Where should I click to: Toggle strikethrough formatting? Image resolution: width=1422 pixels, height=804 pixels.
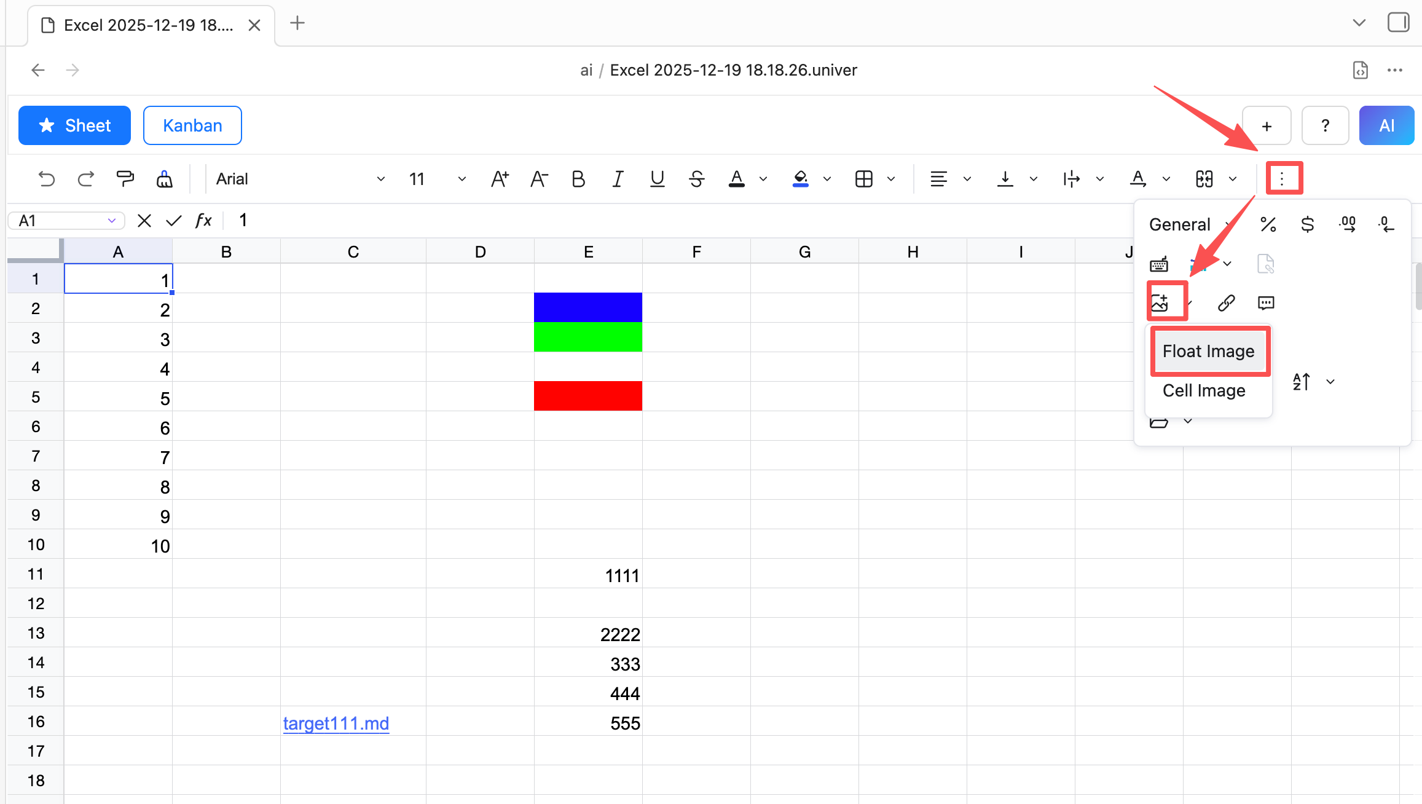coord(696,179)
